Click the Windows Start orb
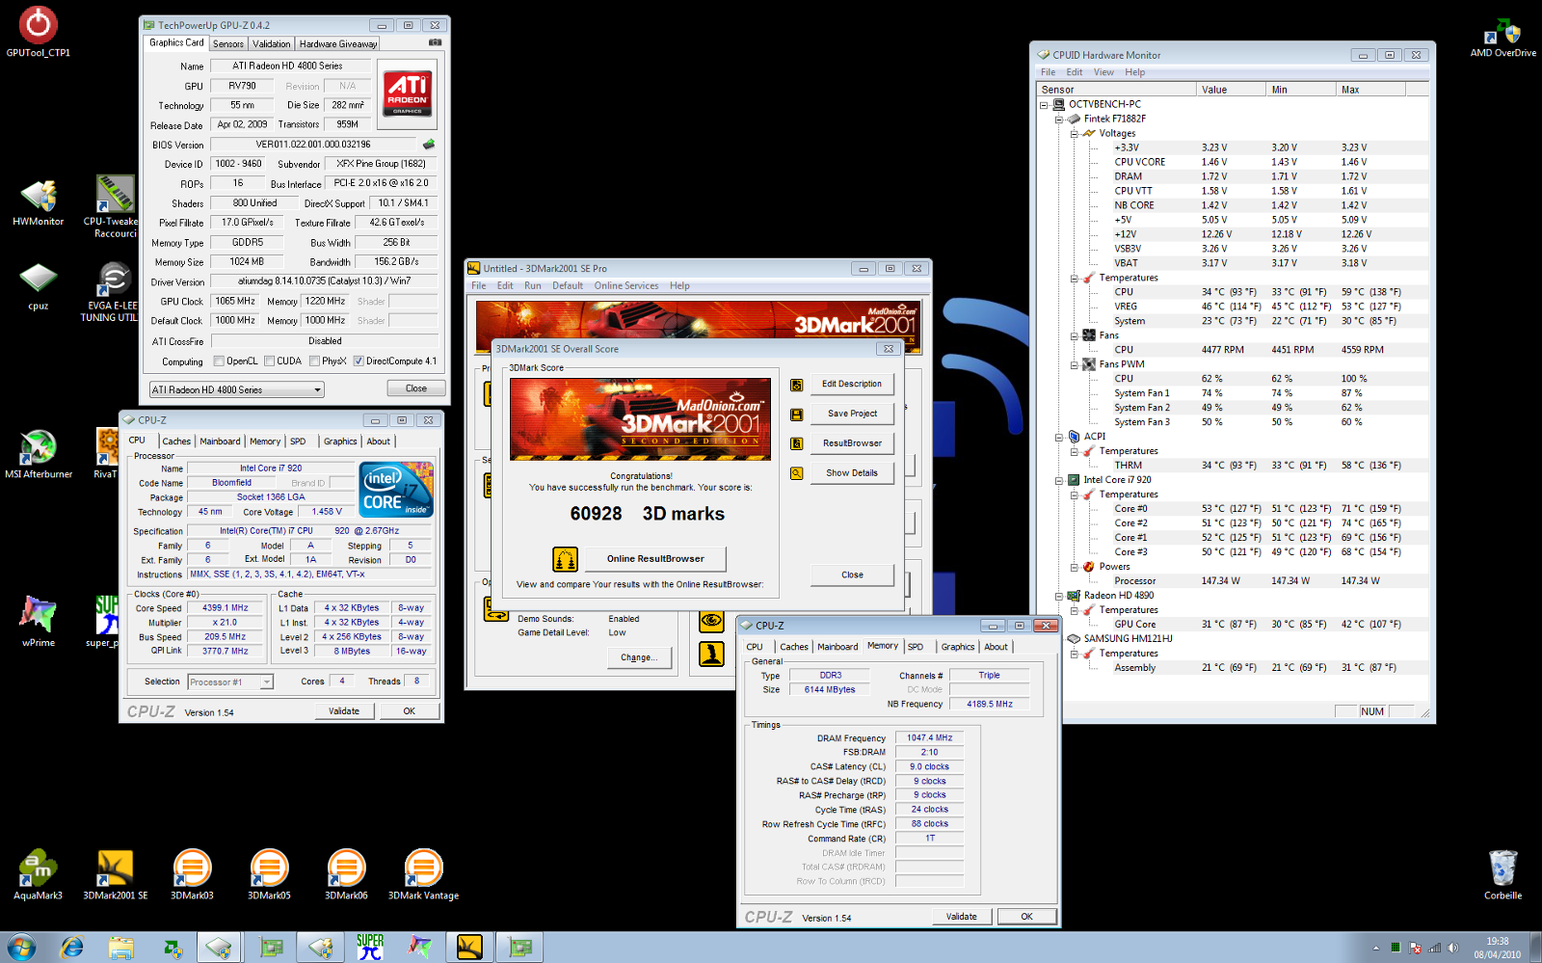The width and height of the screenshot is (1542, 963). 21,948
